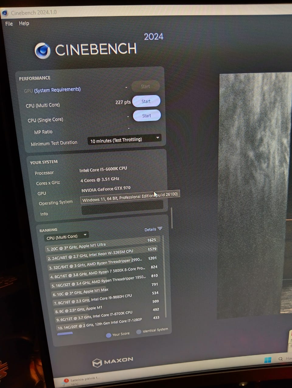The image size is (292, 388).
Task: Click the Windows 11 operating system tooltip text
Action: 130,197
